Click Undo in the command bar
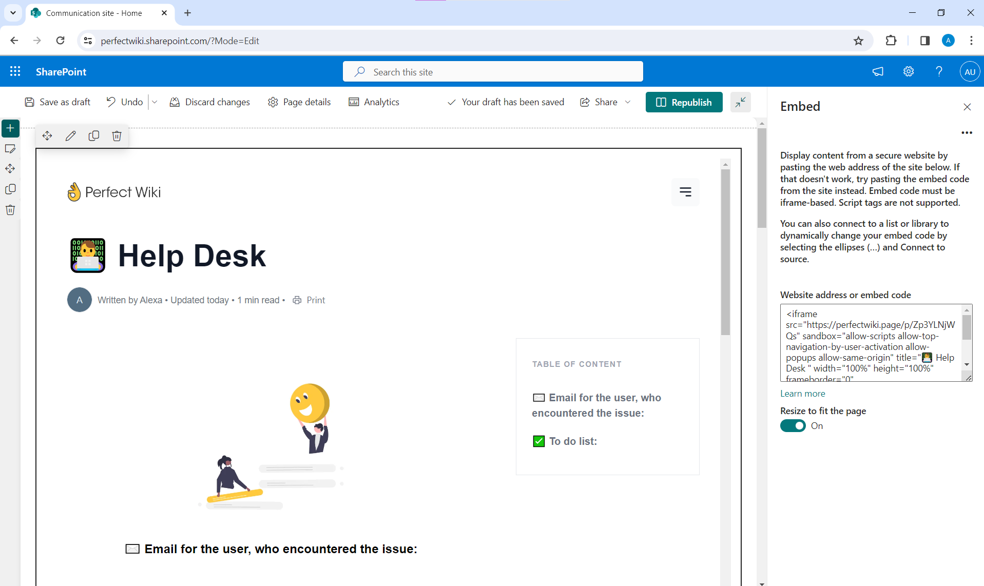The image size is (984, 586). (124, 102)
